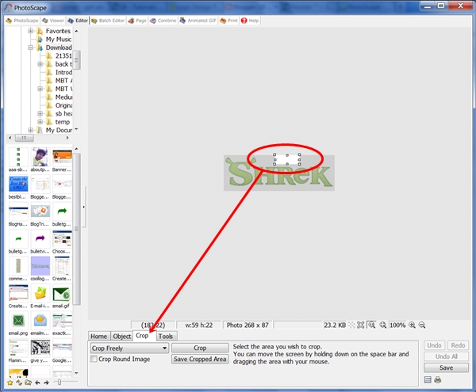Open the coollog Shrek thumbnail

[40, 266]
